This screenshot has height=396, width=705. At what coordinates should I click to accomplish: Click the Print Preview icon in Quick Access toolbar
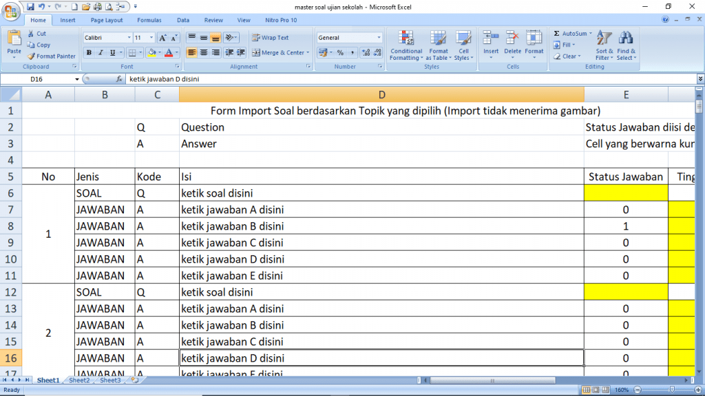click(x=109, y=7)
